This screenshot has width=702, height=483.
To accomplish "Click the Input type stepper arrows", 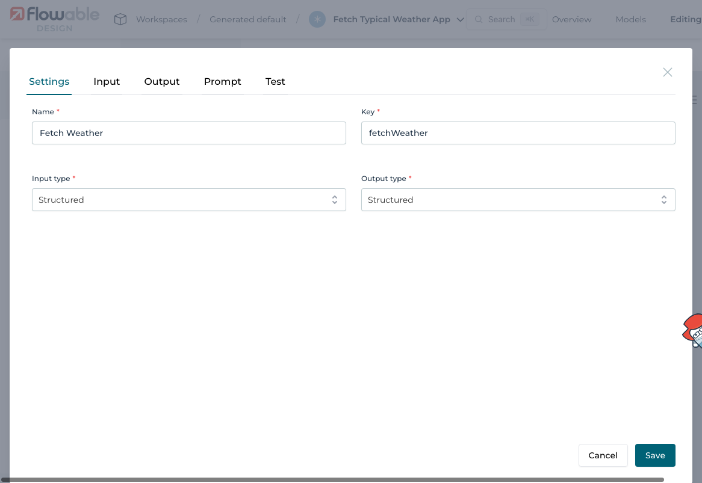I will (x=335, y=199).
